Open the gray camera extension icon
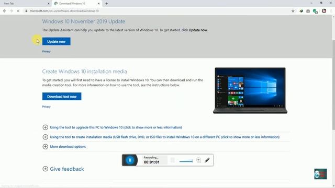335x188 pixels. click(x=308, y=11)
